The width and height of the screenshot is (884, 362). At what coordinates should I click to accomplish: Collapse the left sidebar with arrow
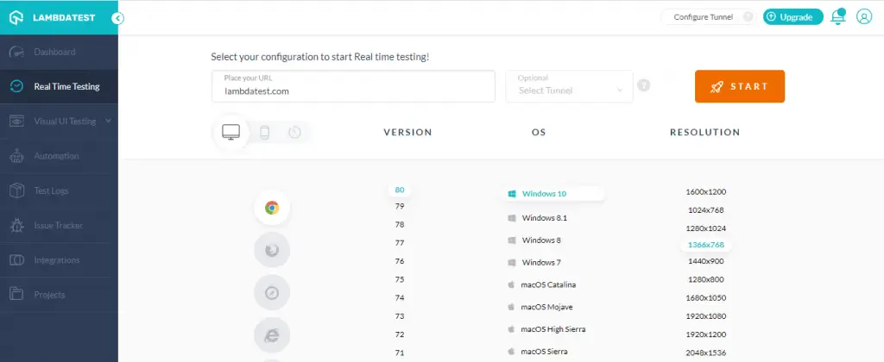(x=118, y=17)
